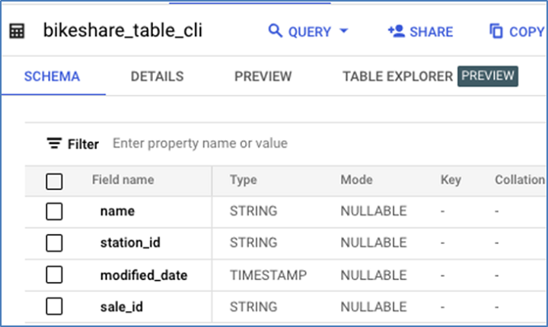Click the Share person-add icon
The image size is (548, 327).
point(395,31)
